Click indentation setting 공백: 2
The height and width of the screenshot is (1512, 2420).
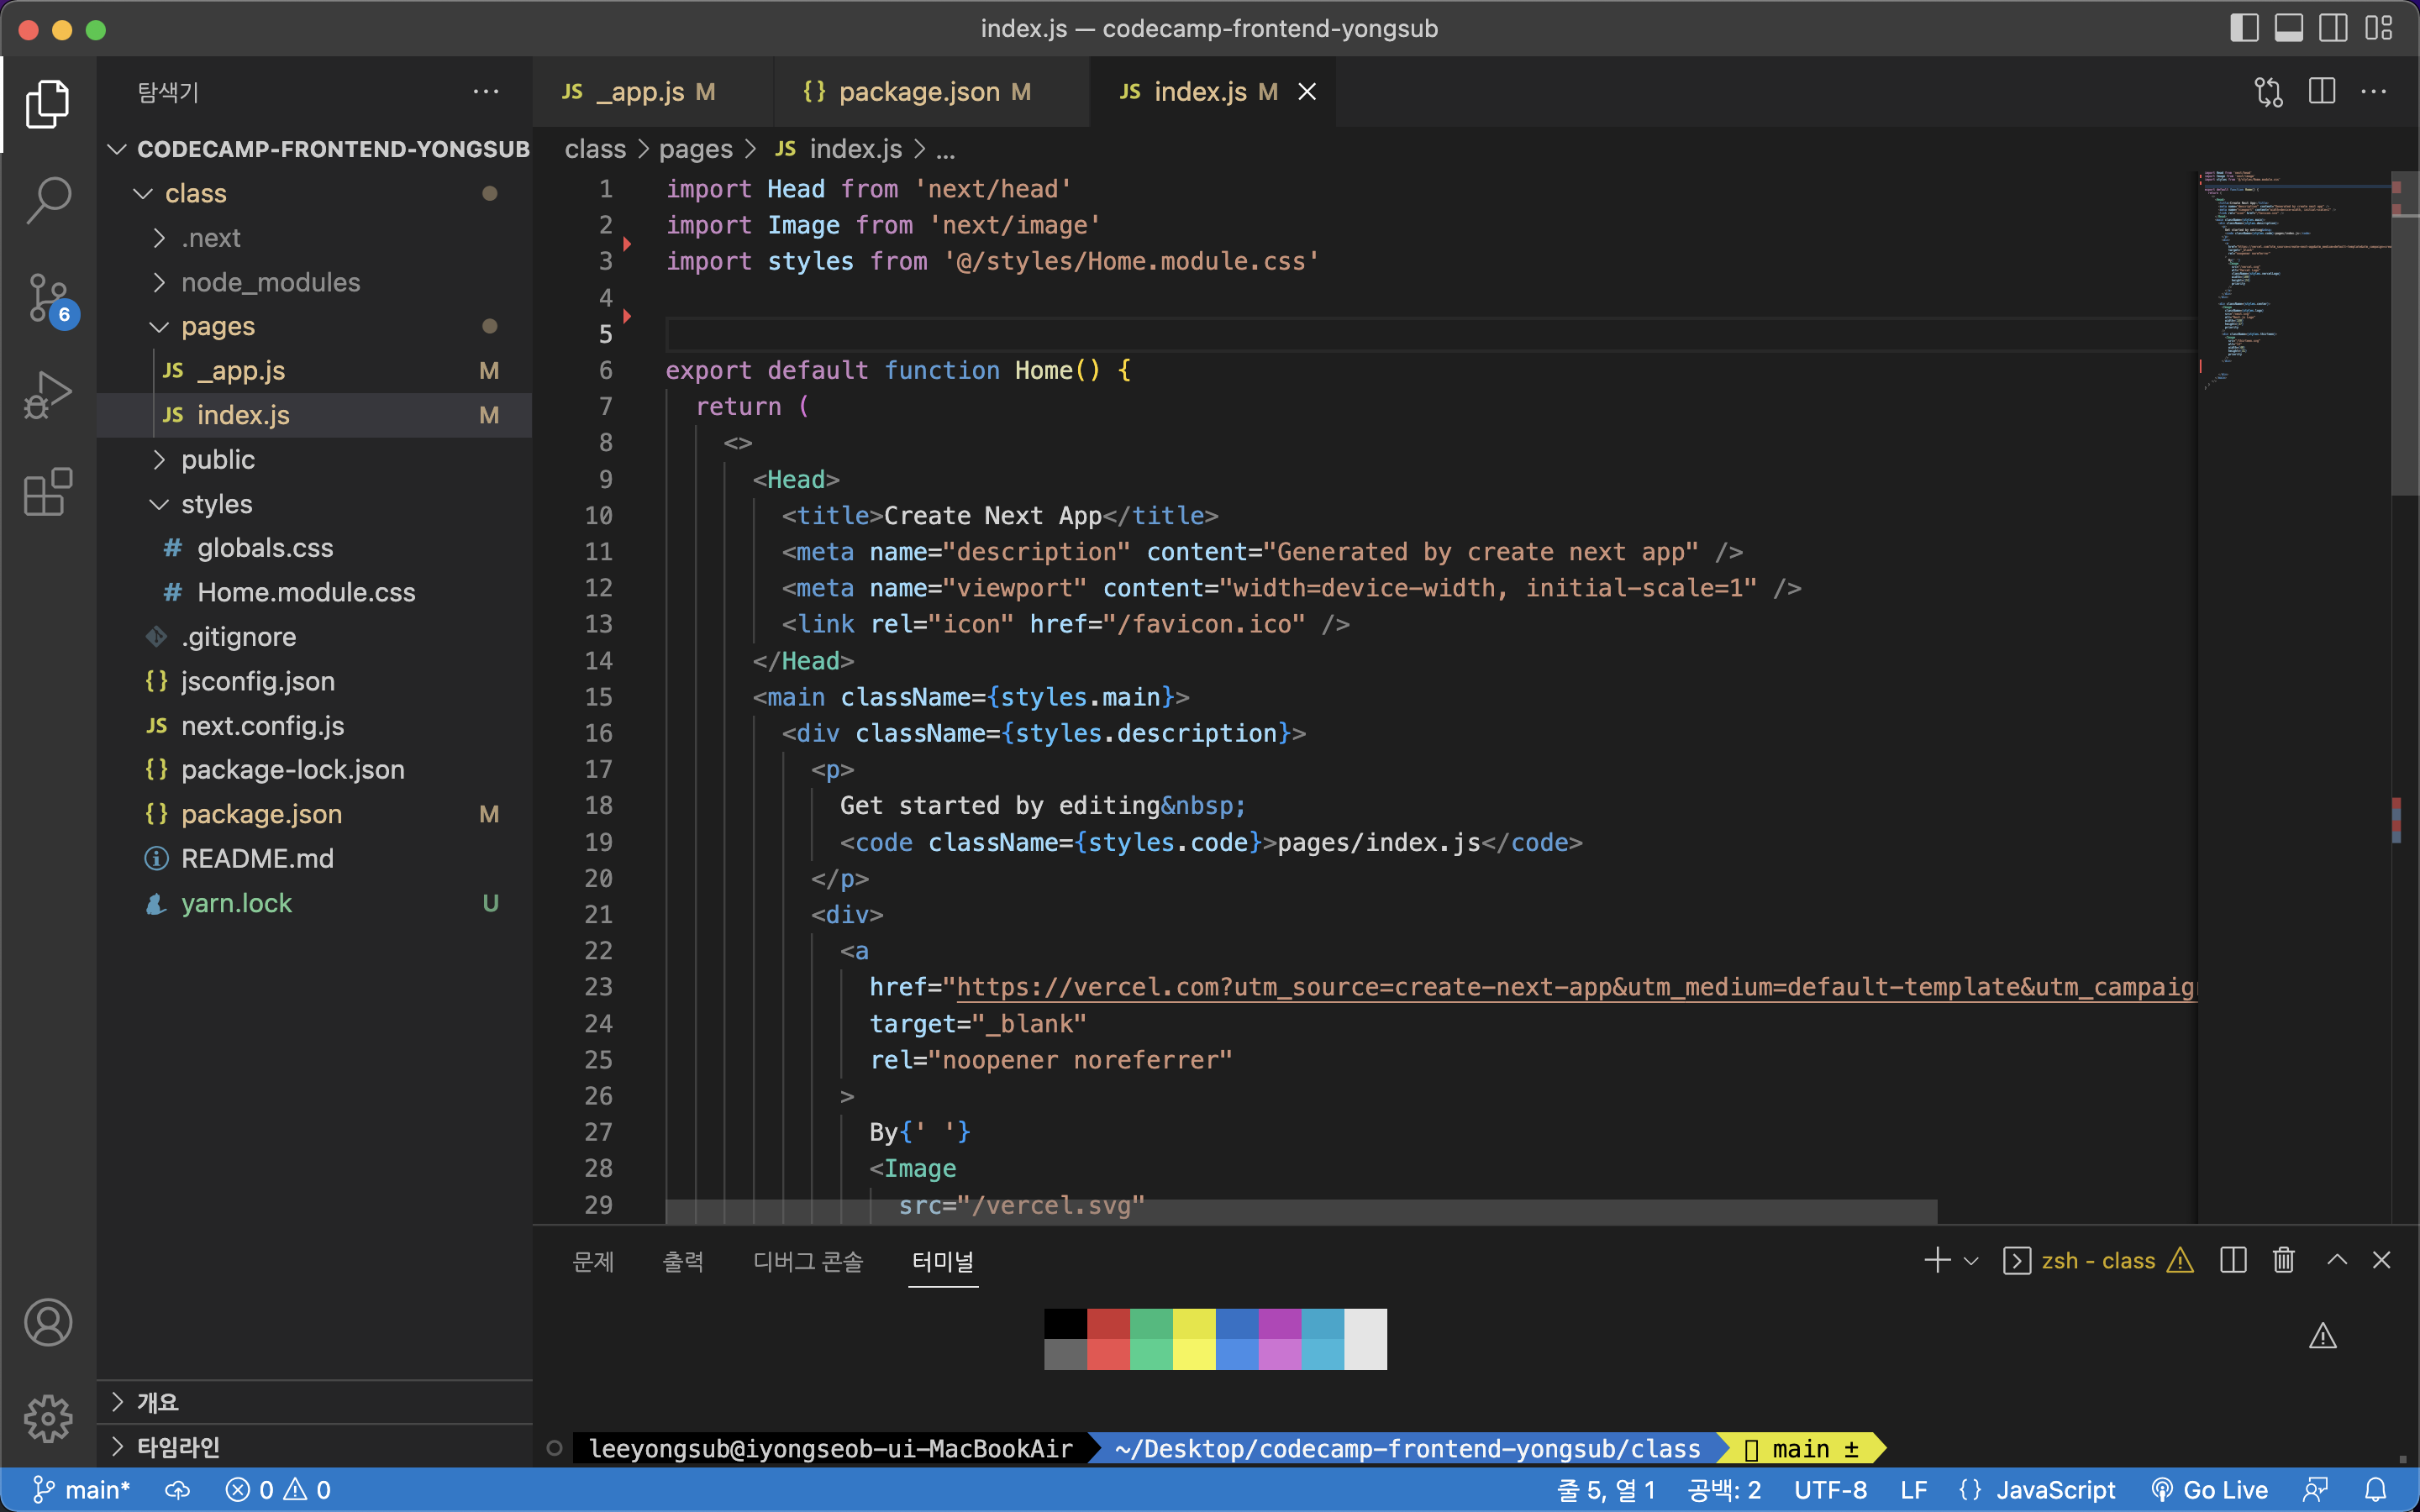tap(1724, 1490)
